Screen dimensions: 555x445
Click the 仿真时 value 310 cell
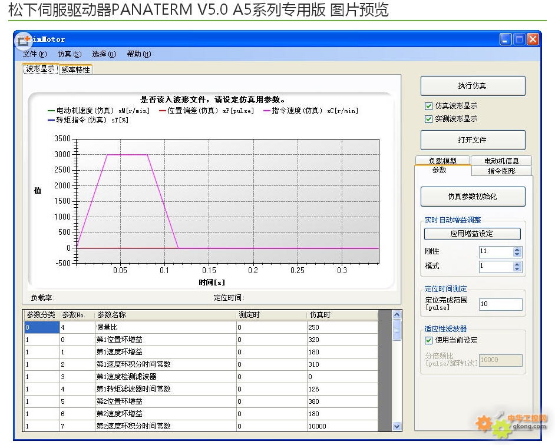click(342, 364)
